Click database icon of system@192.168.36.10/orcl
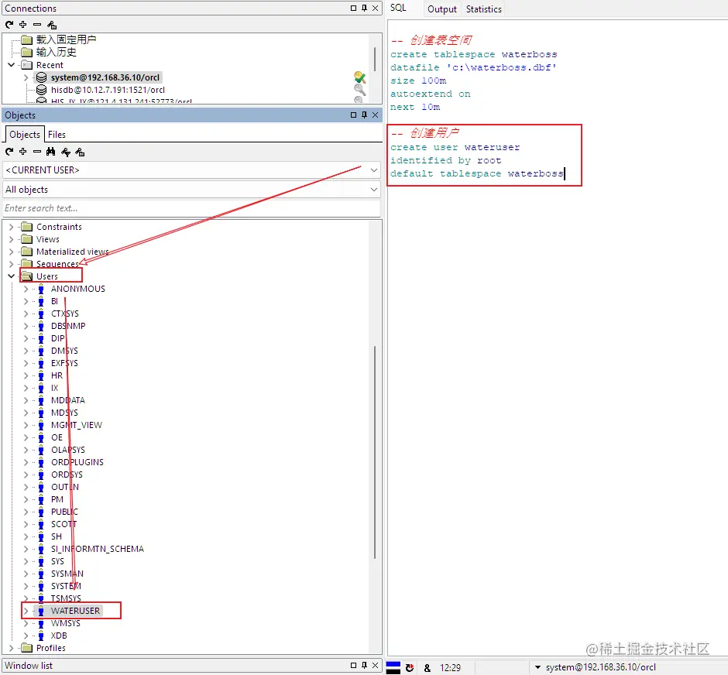The image size is (728, 675). [x=41, y=77]
